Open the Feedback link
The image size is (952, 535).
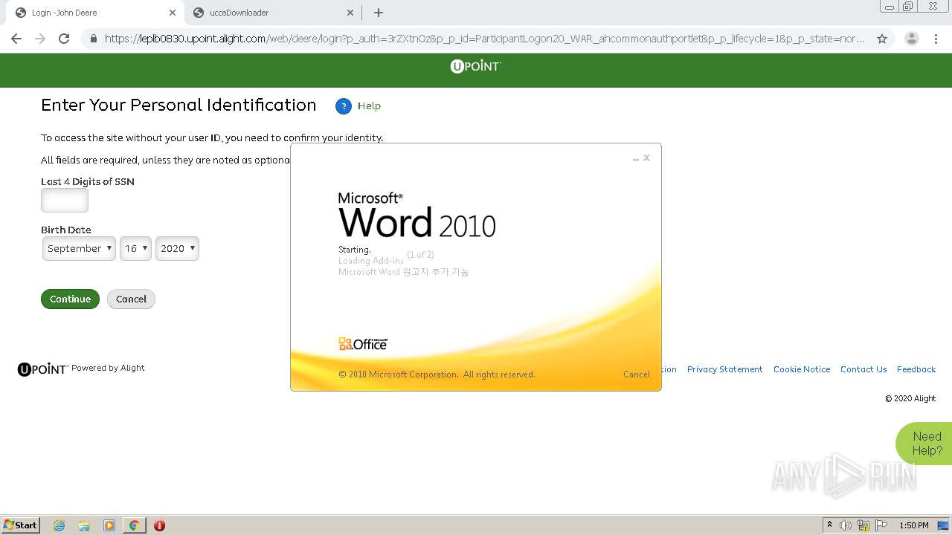(916, 369)
